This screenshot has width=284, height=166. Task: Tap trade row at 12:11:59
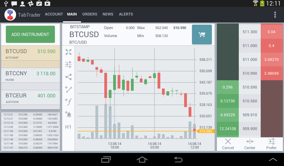(x=31, y=131)
